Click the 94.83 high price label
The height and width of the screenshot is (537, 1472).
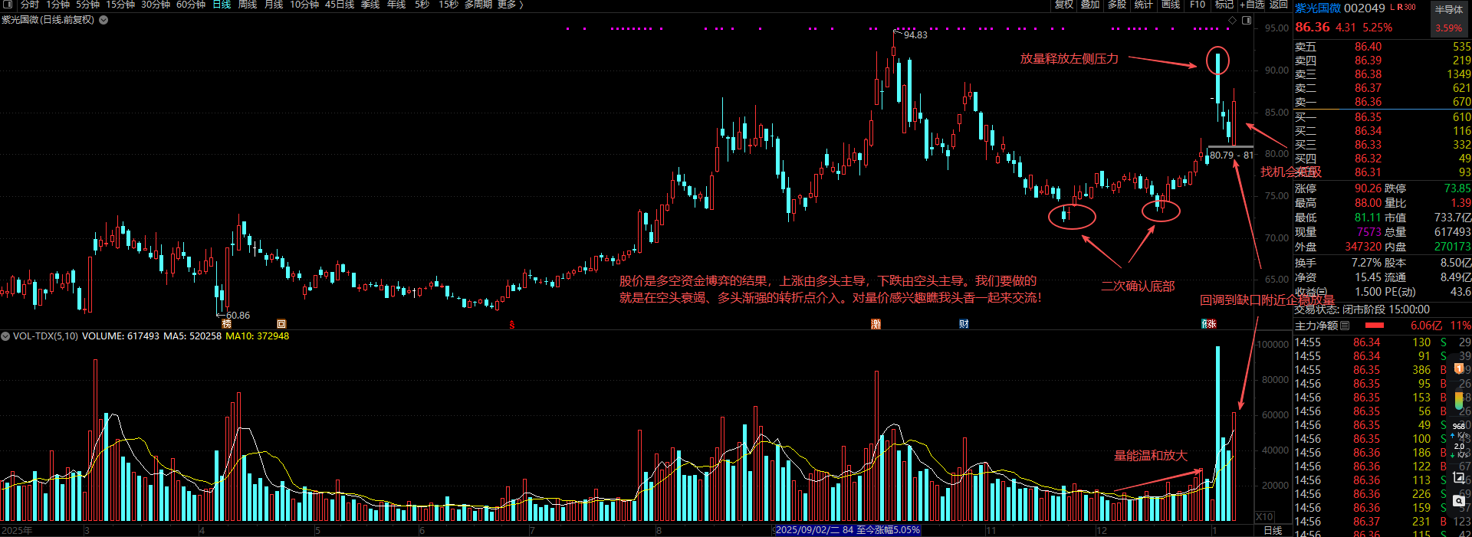point(915,35)
